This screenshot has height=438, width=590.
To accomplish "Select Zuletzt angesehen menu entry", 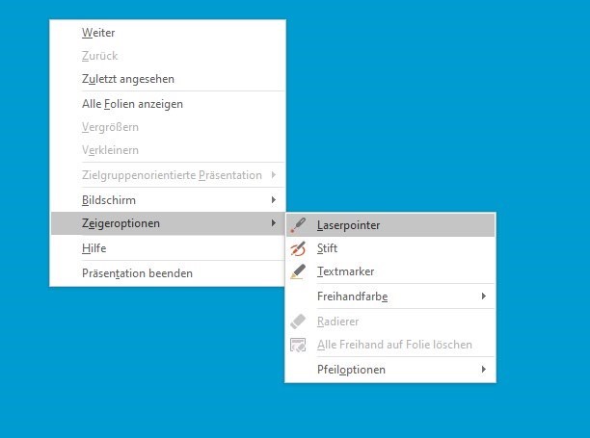I will [x=127, y=79].
